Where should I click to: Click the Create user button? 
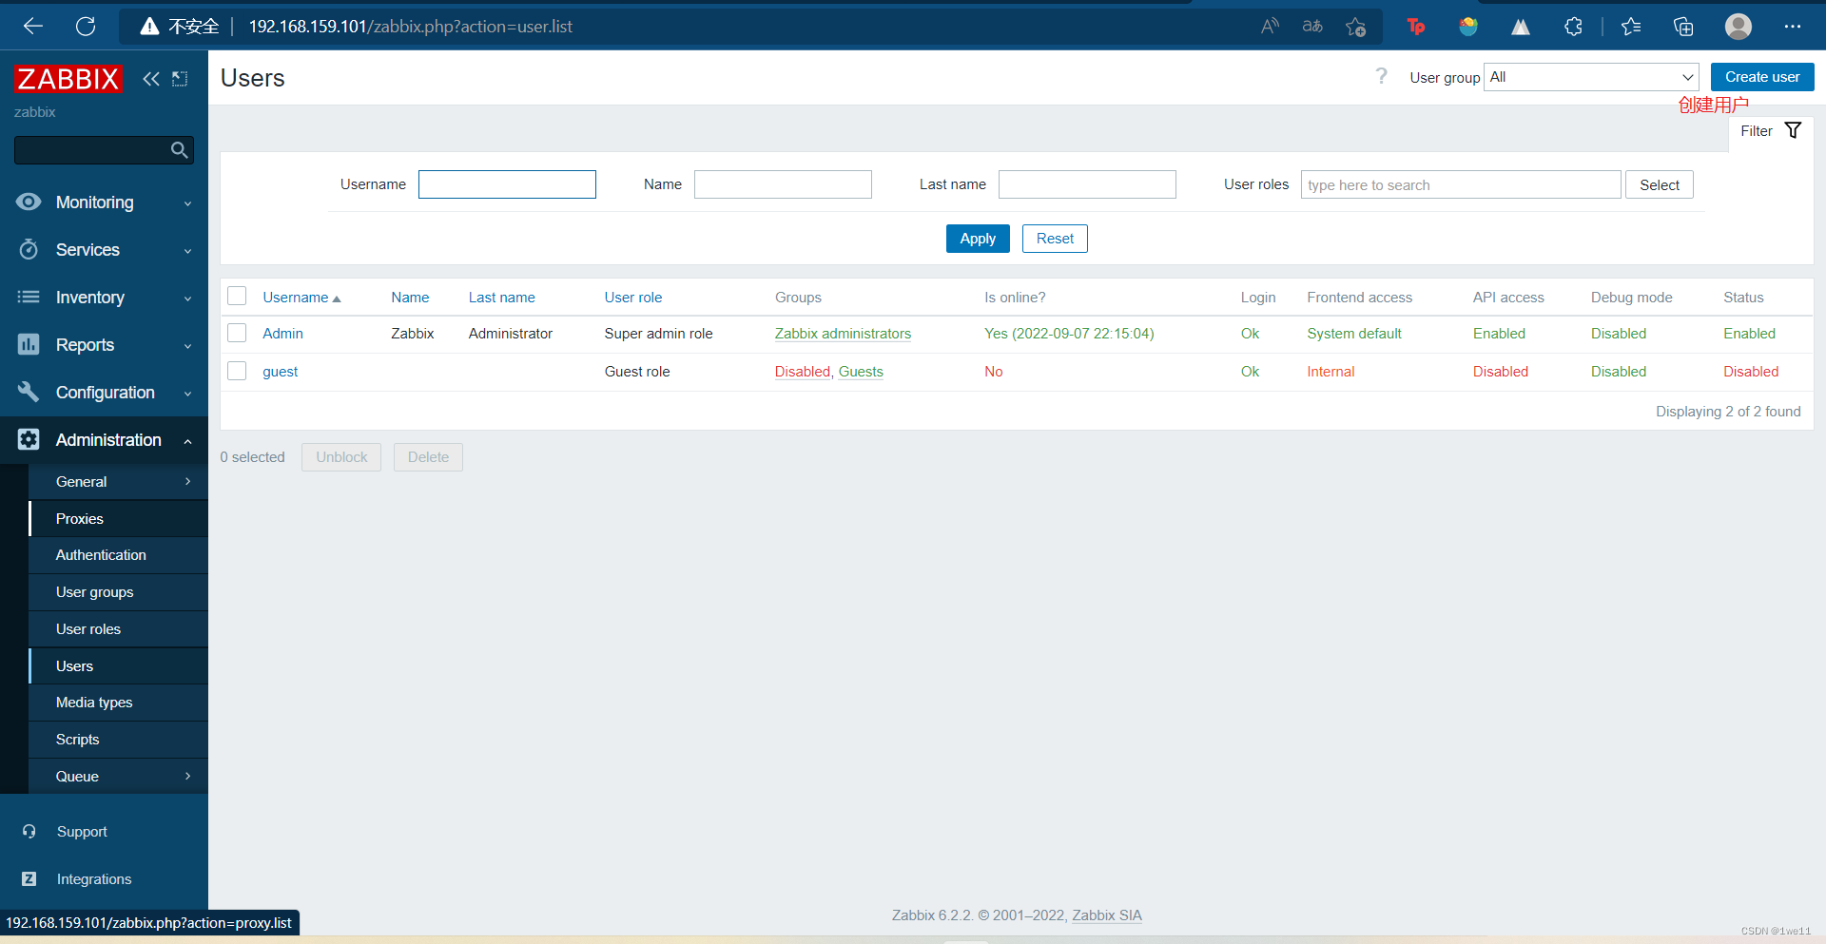point(1762,77)
